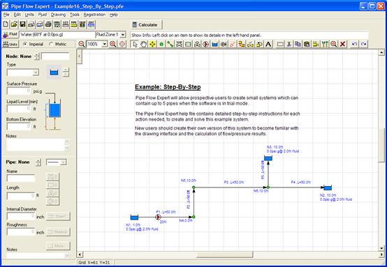Zoom out with minus magnifier
The width and height of the screenshot is (387, 267).
[82, 44]
